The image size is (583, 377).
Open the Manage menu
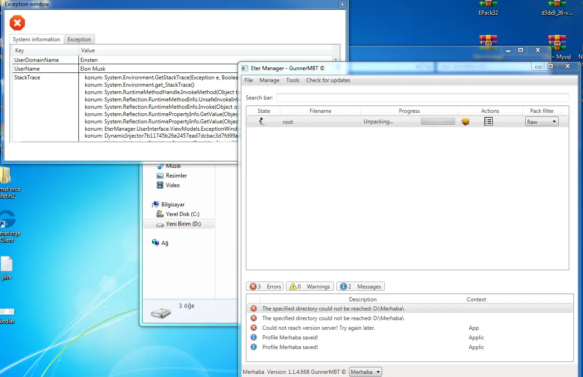pyautogui.click(x=269, y=80)
